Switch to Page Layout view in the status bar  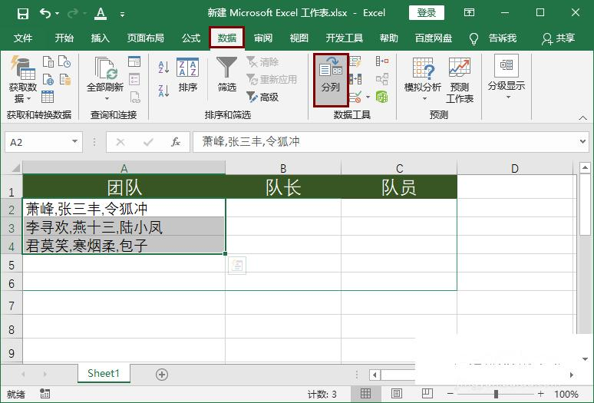click(397, 394)
